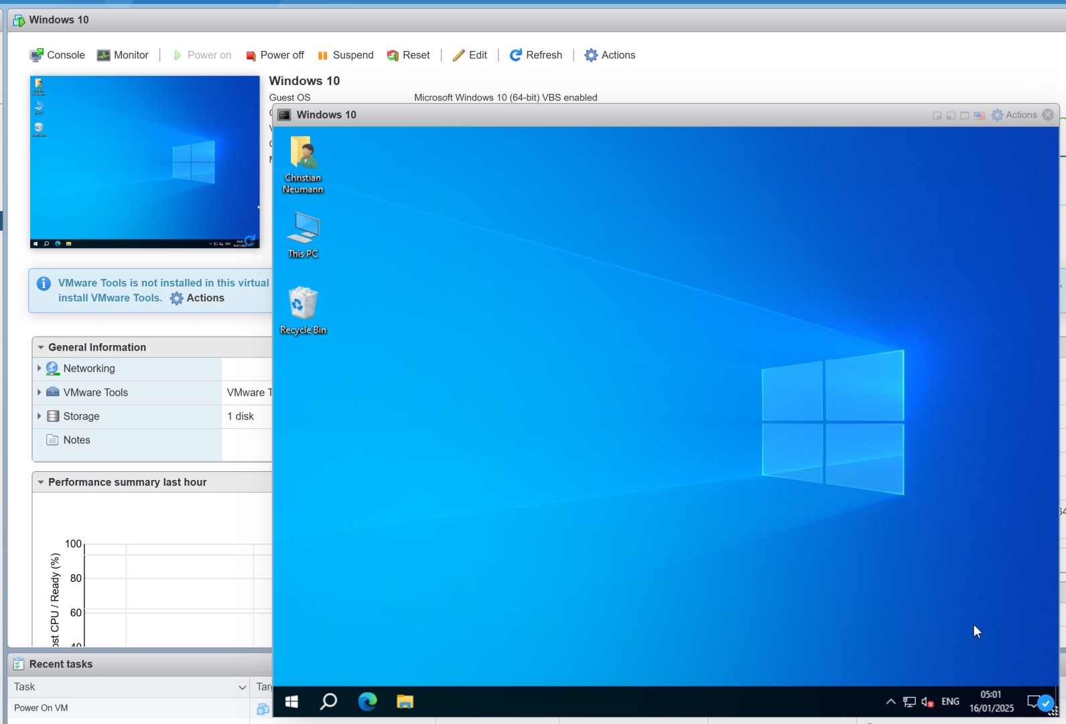Reset the virtual machine from toolbar
Screen dimensions: 1066x724
[x=408, y=55]
